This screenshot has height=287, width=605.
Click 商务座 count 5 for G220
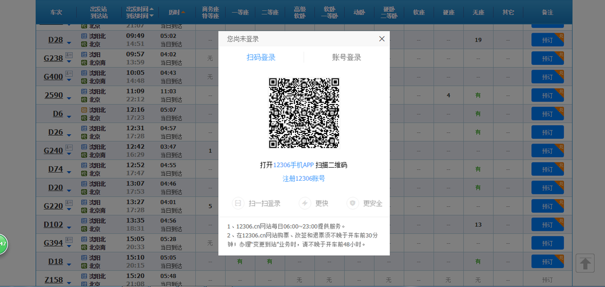tap(210, 206)
